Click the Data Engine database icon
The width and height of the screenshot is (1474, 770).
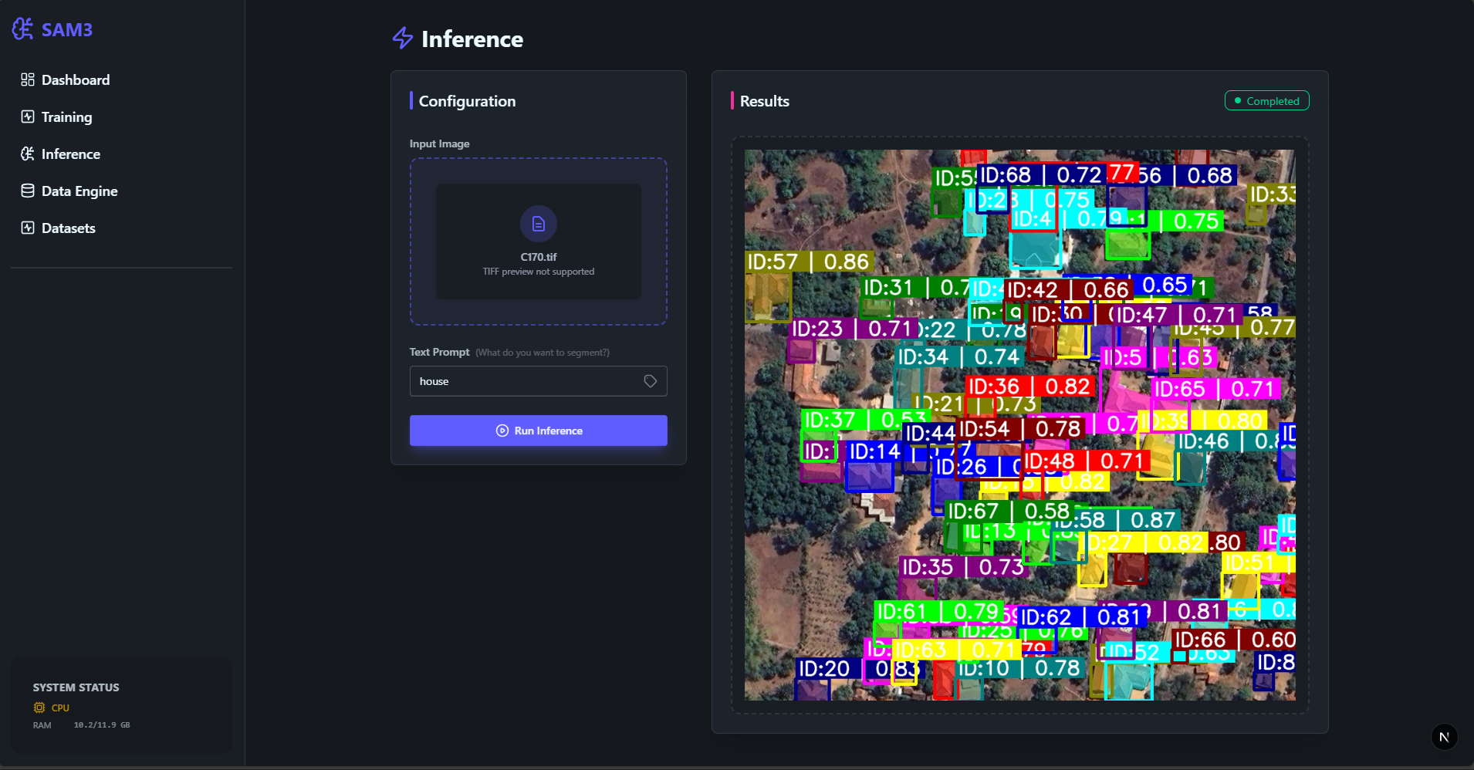point(28,191)
